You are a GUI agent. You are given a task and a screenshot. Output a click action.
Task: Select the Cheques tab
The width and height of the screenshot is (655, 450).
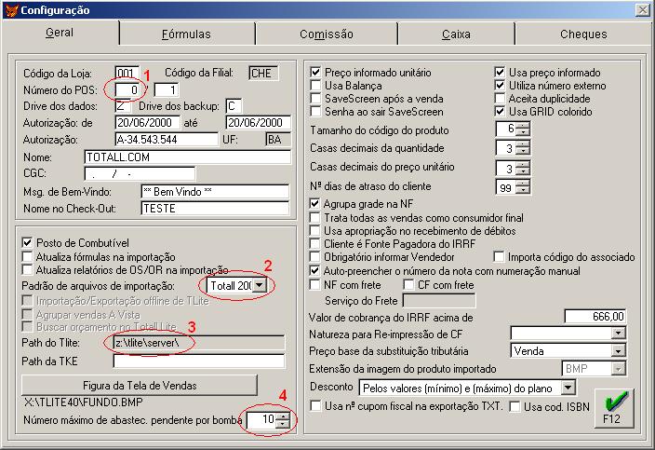pos(583,34)
